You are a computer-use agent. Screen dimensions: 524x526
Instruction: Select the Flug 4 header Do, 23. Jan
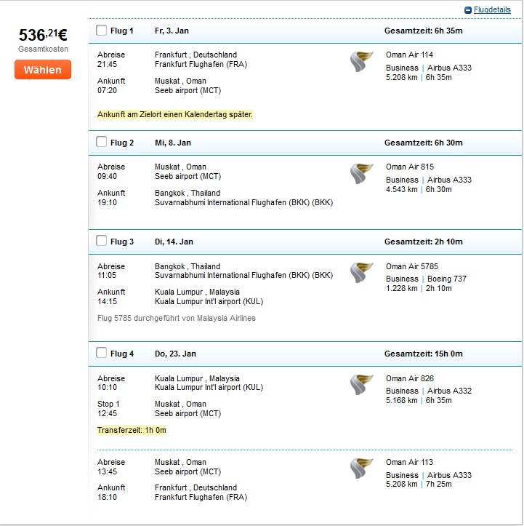coord(175,354)
